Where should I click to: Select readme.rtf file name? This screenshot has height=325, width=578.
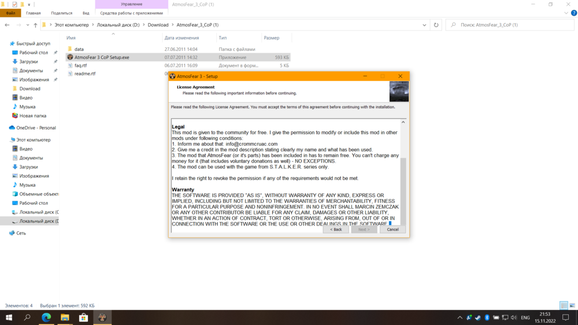(x=85, y=73)
